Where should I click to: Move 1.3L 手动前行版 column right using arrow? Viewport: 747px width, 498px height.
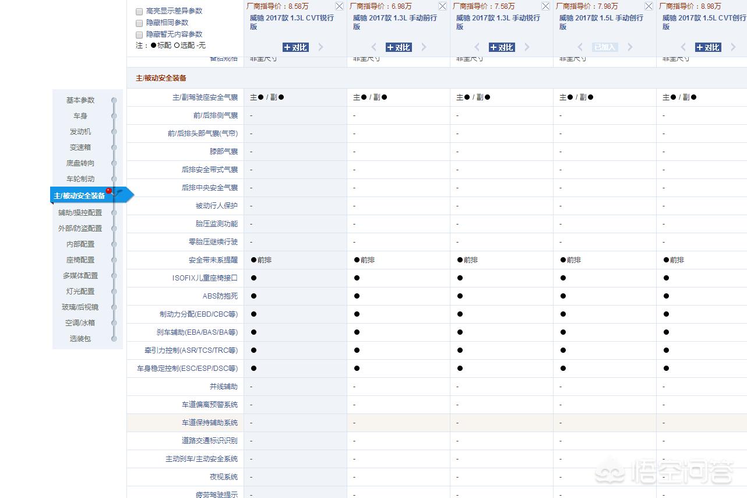coord(424,47)
